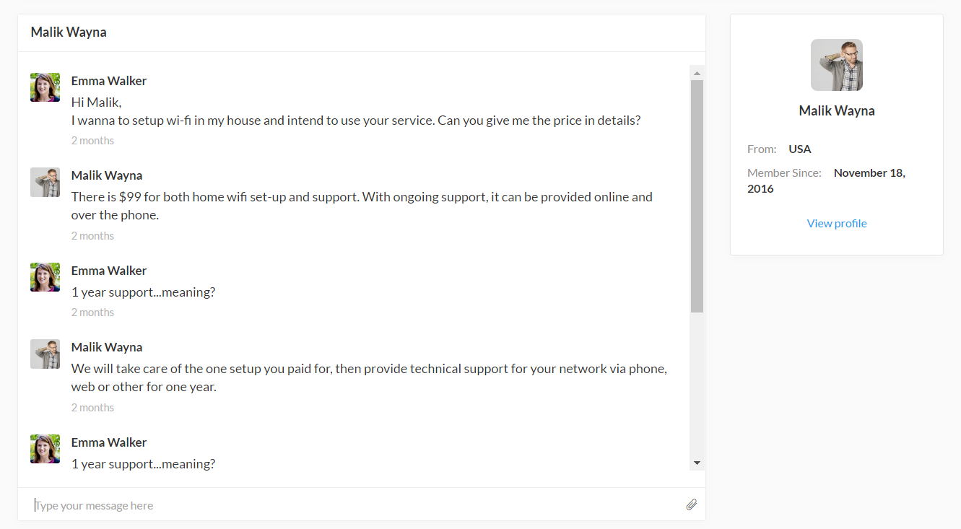Click the Malik Wayna chat header title
Screen dimensions: 961x529
coord(69,32)
